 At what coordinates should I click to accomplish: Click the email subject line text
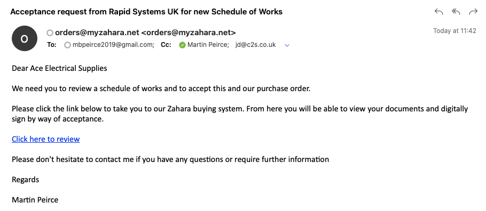click(x=146, y=12)
